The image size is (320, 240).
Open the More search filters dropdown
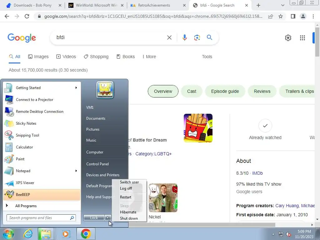(x=149, y=57)
